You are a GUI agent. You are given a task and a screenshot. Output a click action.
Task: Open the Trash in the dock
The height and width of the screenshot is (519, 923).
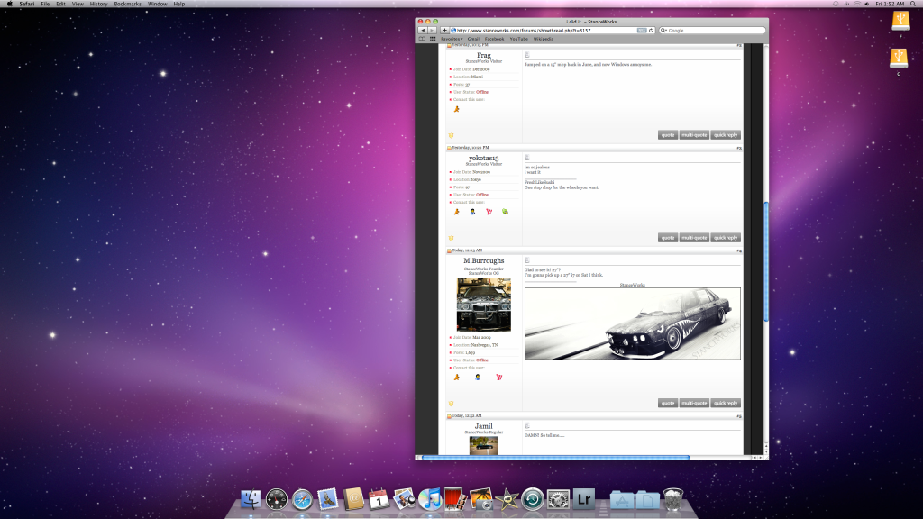(673, 499)
